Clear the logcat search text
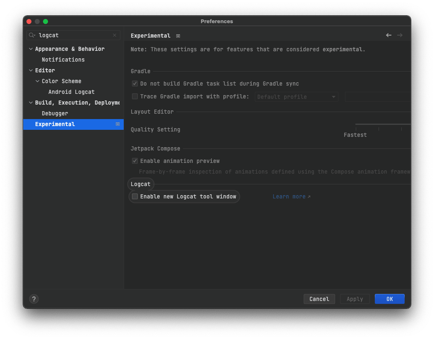The width and height of the screenshot is (434, 339). (x=115, y=35)
